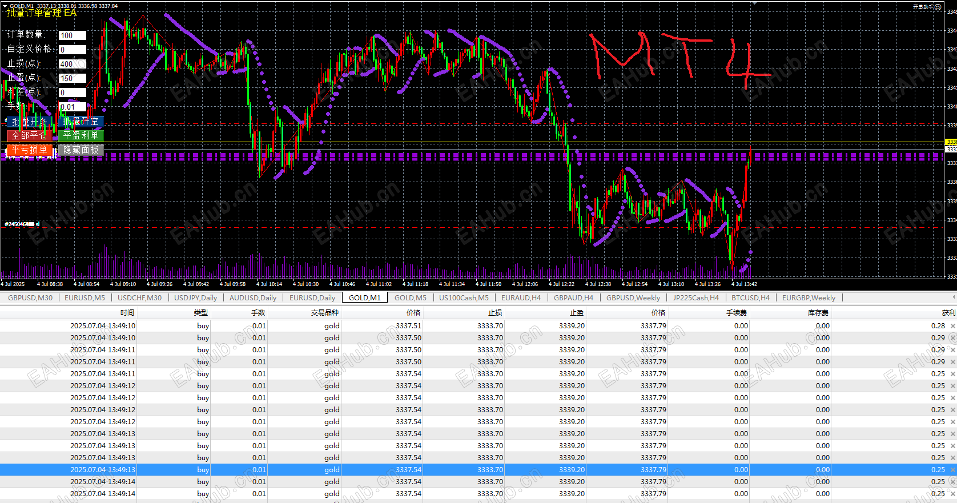This screenshot has width=957, height=503.
Task: Click the chart title triangle beside GOLD,M1
Action: coord(5,6)
